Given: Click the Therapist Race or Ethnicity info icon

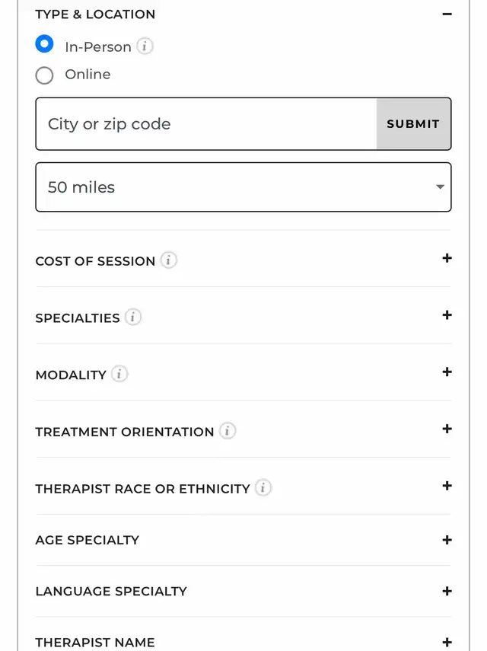Looking at the screenshot, I should [263, 488].
